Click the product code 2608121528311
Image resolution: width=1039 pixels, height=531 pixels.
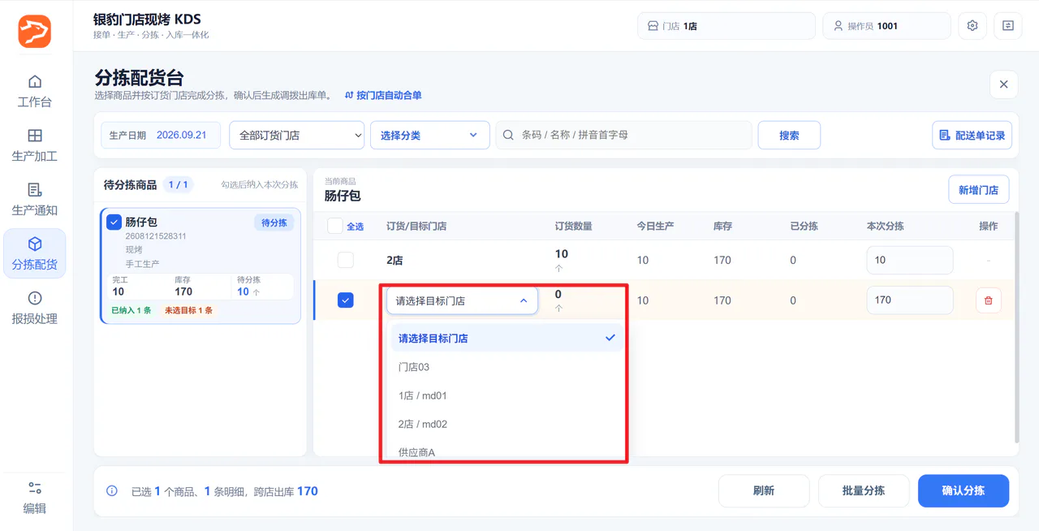click(x=156, y=236)
